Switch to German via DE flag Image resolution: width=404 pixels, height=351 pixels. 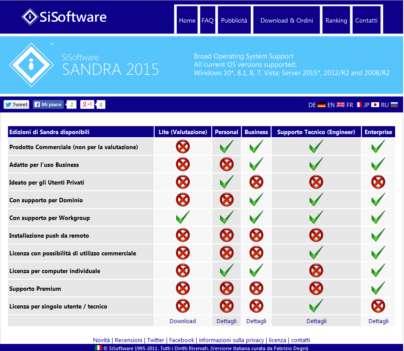point(322,105)
